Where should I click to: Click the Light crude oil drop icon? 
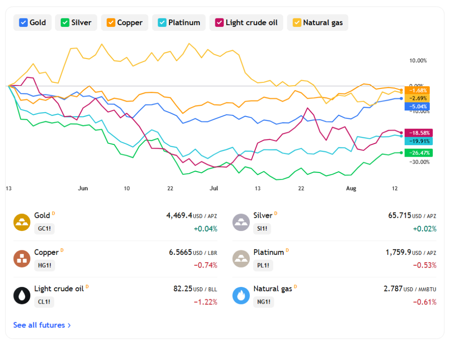(x=22, y=295)
